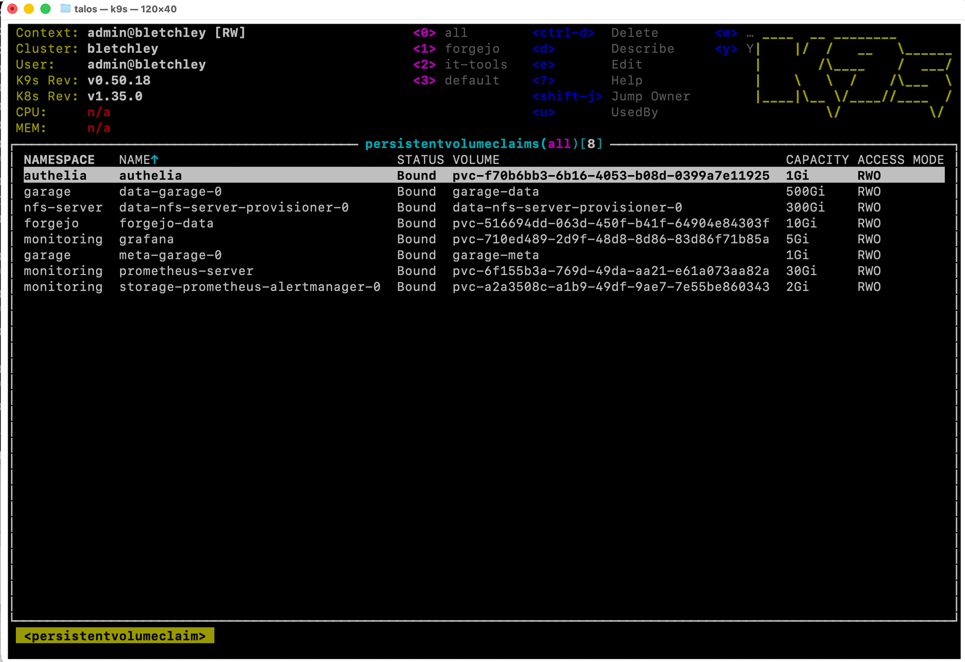This screenshot has height=662, width=965.
Task: Select the data-nfs-server-provisioner-0 claim name
Action: 234,207
